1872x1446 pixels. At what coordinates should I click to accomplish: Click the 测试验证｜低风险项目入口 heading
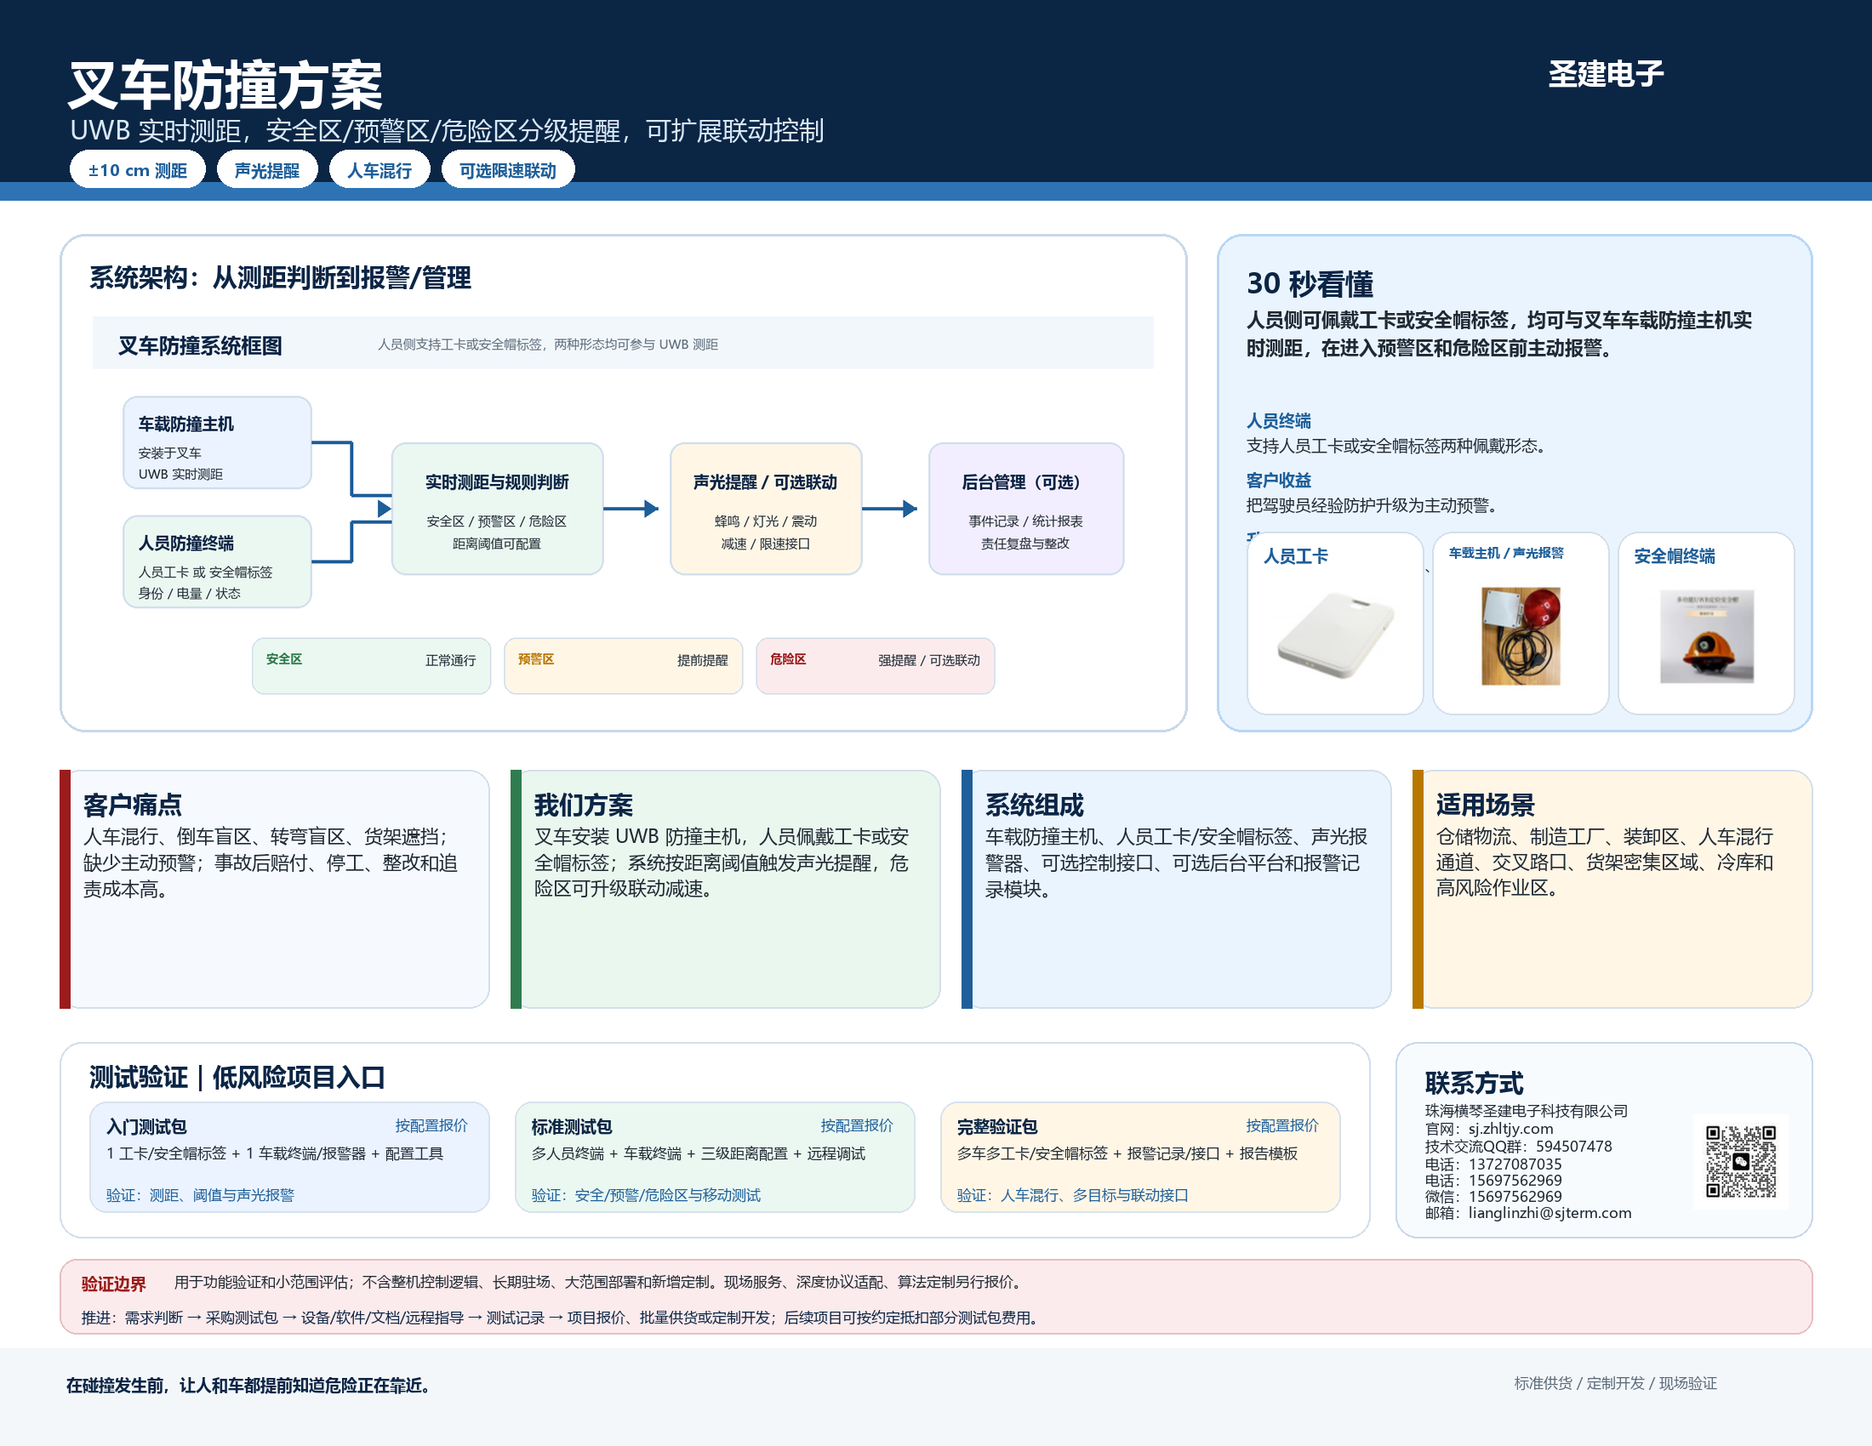[237, 1078]
